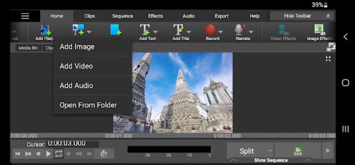Toggle loop playback
Image resolution: width=355 pixels, height=165 pixels.
pos(58,154)
